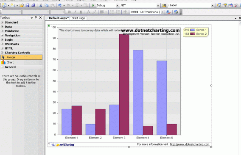Select the Pointer tool in Toolbox
Image resolution: width=241 pixels, height=155 pixels.
21,57
